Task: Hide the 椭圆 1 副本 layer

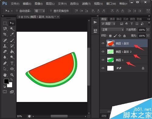Action: tap(103, 43)
